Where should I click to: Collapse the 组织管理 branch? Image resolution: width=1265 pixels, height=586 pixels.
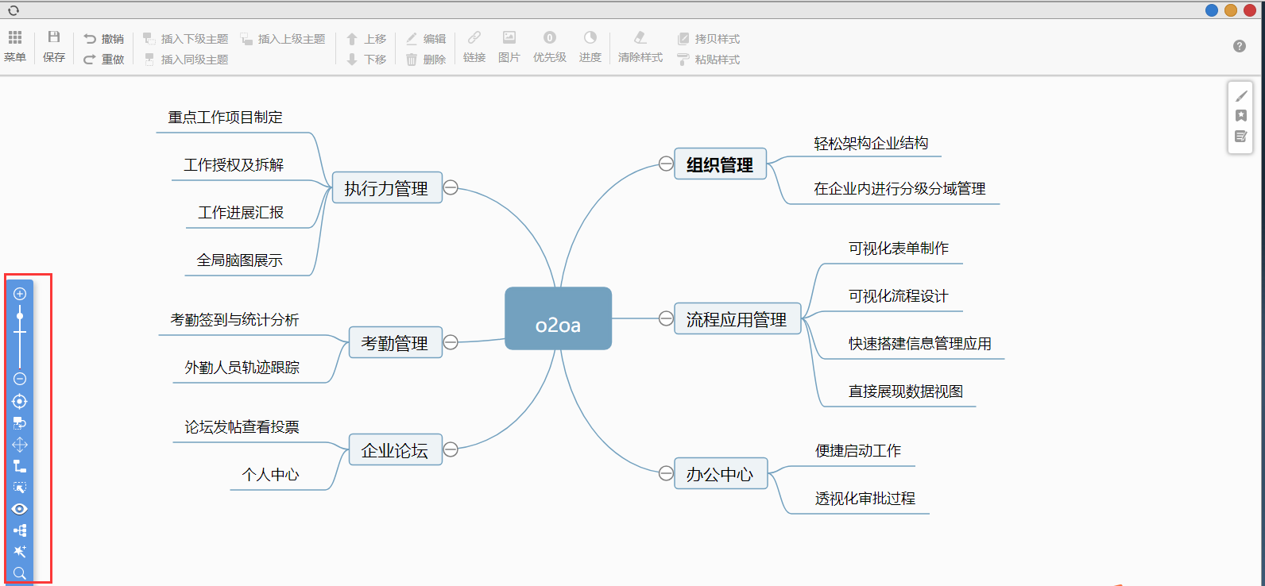point(666,164)
